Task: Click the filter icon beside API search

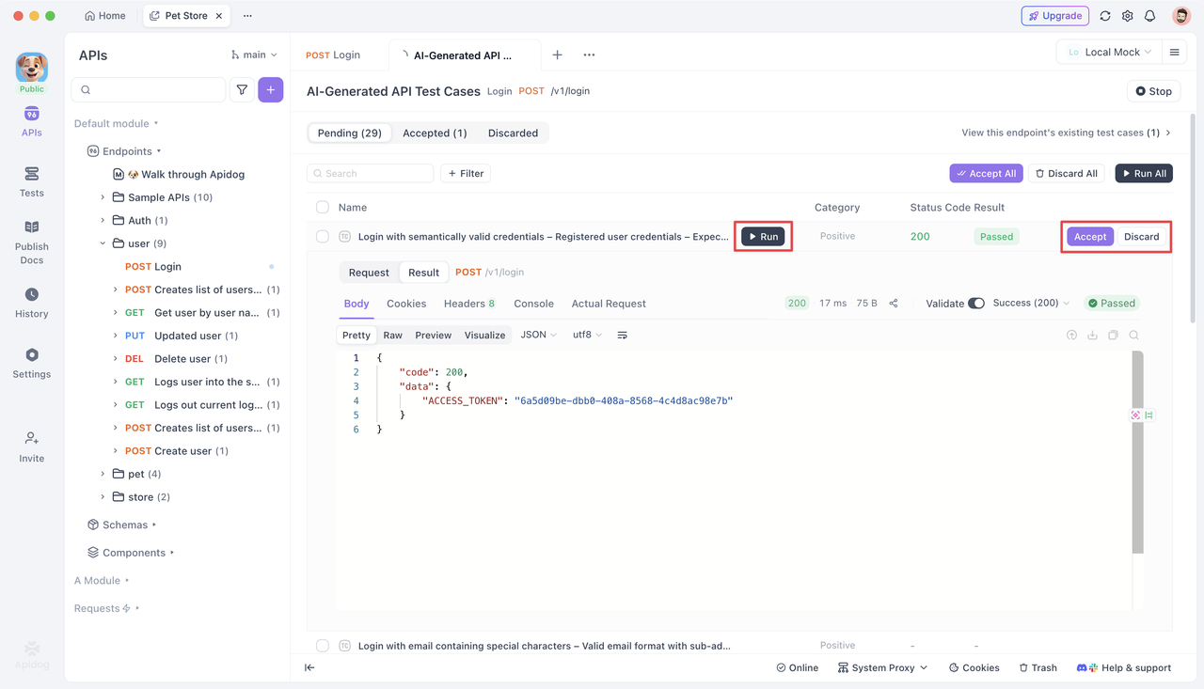Action: pyautogui.click(x=242, y=90)
